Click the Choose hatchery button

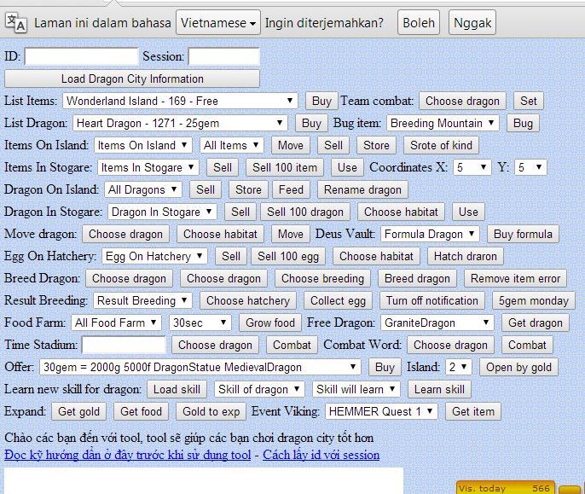tap(248, 300)
